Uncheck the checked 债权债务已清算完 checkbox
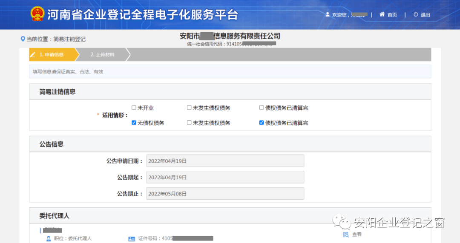The height and width of the screenshot is (243, 460). (262, 123)
